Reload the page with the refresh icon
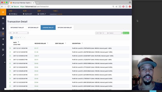The image size is (162, 92). click(x=8, y=7)
